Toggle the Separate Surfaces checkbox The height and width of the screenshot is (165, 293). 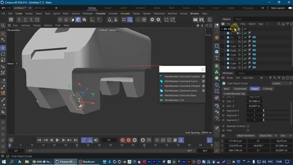[248, 126]
